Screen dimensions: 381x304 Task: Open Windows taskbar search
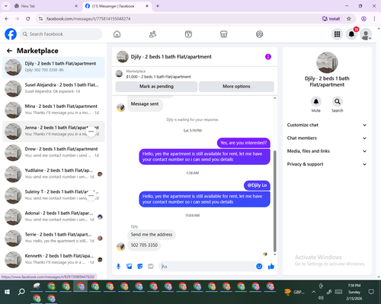(21, 292)
